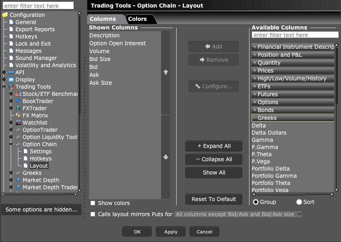Click the OptionTrader icon
This screenshot has width=341, height=242.
coord(18,130)
